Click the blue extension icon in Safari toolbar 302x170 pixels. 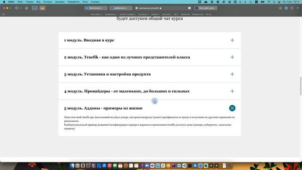click(286, 8)
